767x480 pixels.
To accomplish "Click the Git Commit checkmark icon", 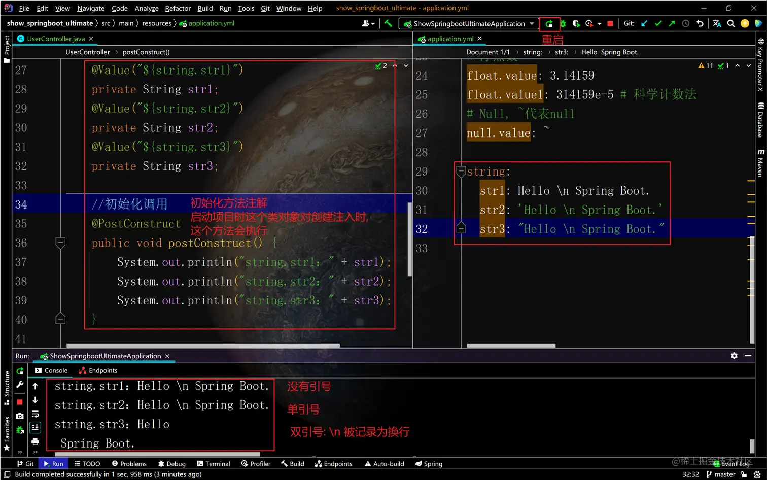I will pos(658,23).
